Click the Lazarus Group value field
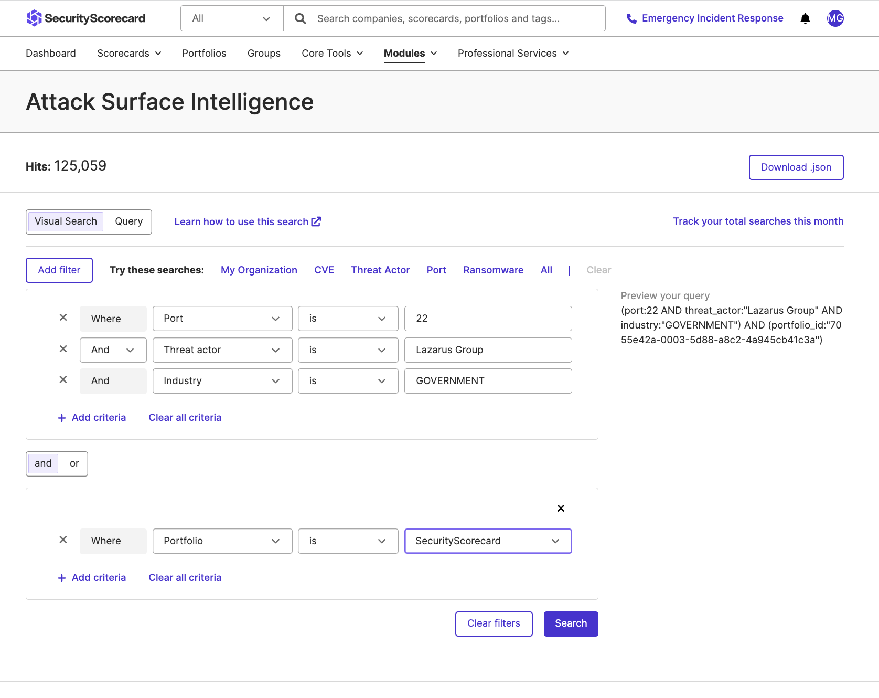This screenshot has width=879, height=698. click(x=488, y=350)
